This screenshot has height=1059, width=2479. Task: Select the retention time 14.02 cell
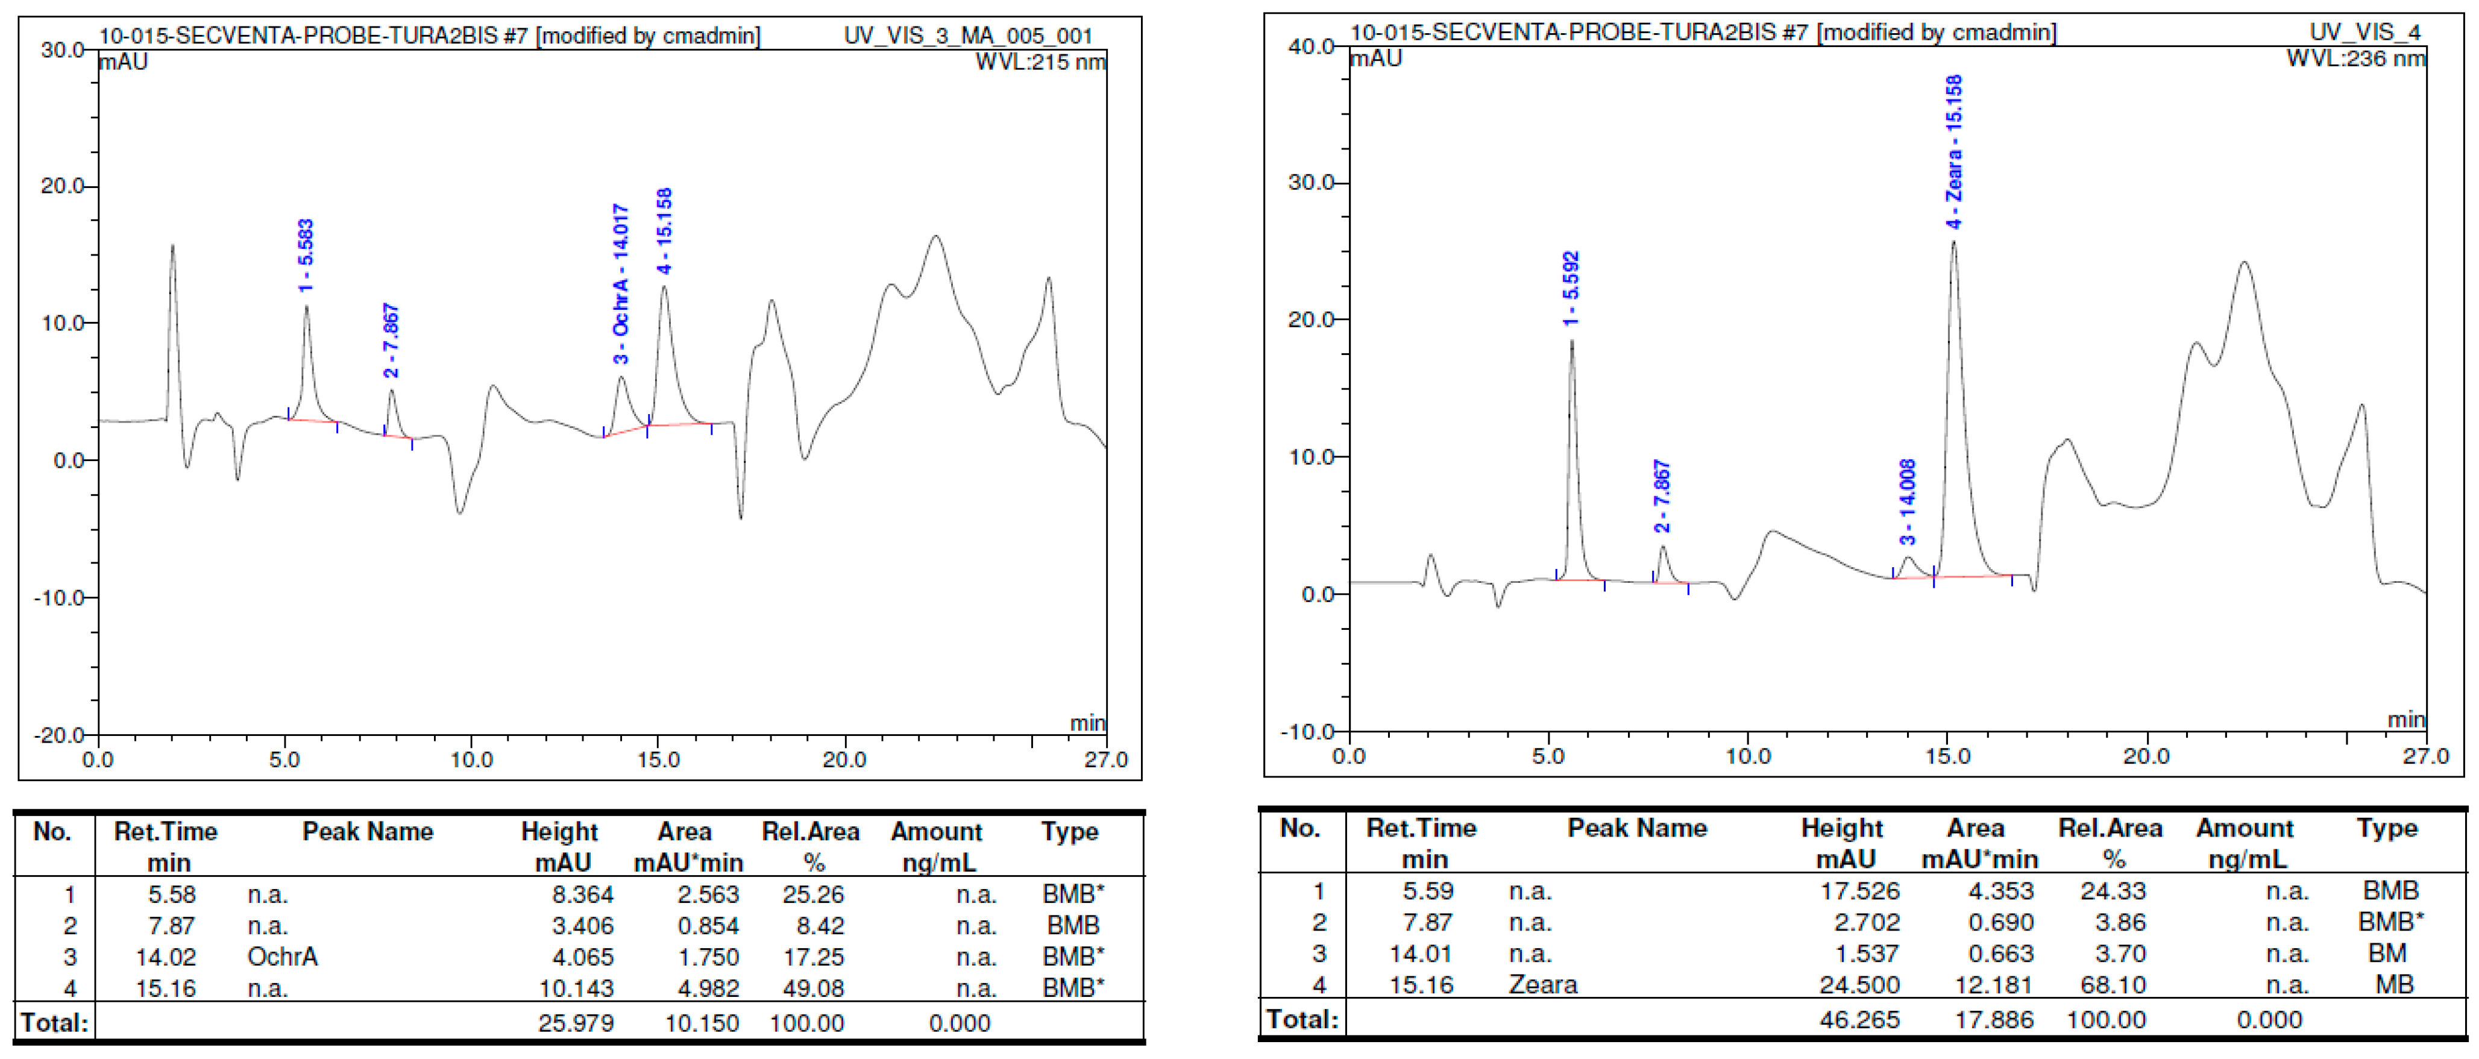[166, 957]
